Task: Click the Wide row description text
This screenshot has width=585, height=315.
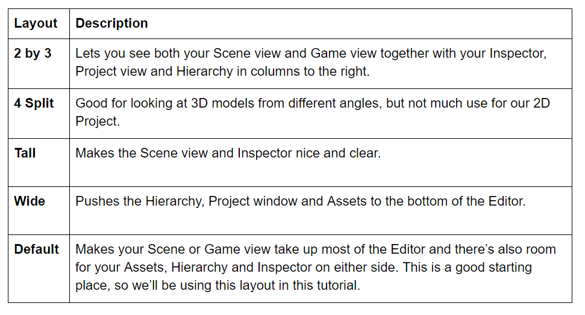Action: (x=300, y=201)
